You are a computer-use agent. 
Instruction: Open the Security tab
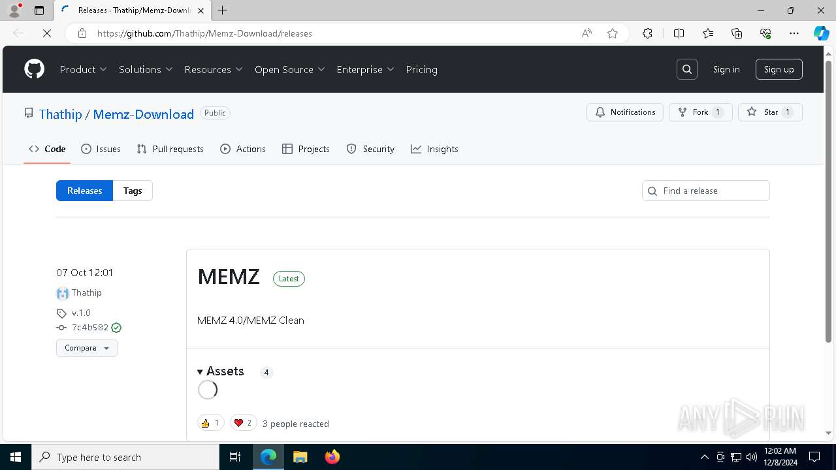click(370, 149)
